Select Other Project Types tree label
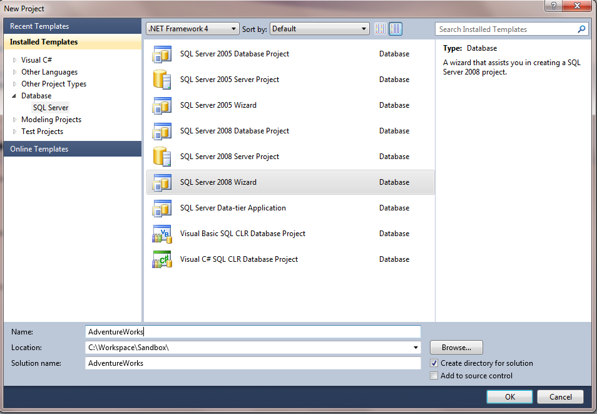Viewport: 597px width, 414px height. coord(54,83)
